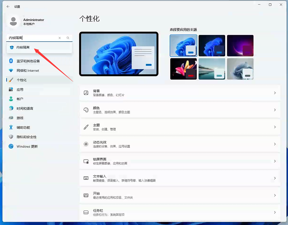The height and width of the screenshot is (225, 288).
Task: Open the 背景 settings row title
Action: click(x=96, y=91)
